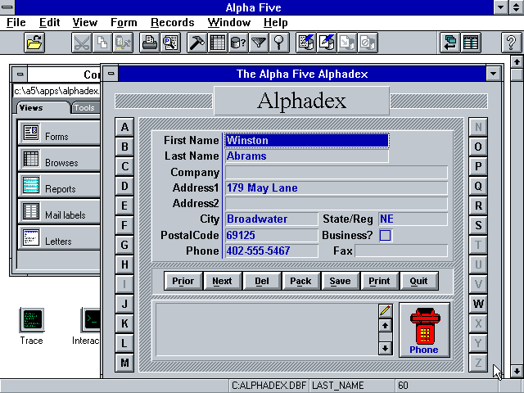Open the Edit menu

(x=49, y=22)
